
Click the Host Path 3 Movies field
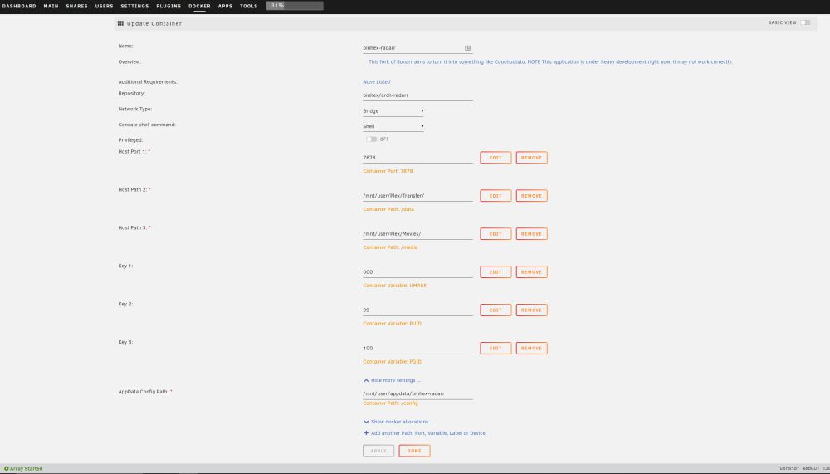[417, 234]
